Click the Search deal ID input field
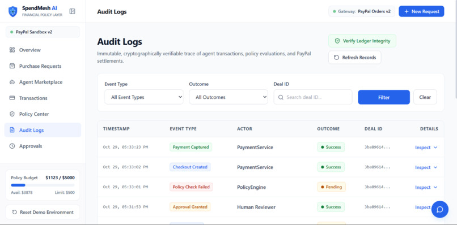The width and height of the screenshot is (457, 225). tap(313, 97)
